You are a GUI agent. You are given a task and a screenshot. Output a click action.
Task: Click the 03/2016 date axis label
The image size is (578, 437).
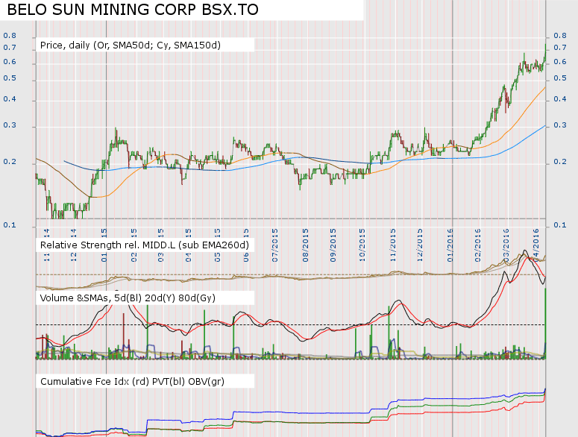click(x=506, y=245)
